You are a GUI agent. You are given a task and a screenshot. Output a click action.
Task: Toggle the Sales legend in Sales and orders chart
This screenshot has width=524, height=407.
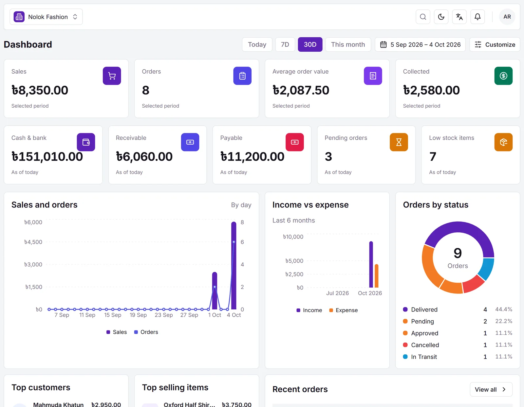pyautogui.click(x=117, y=332)
